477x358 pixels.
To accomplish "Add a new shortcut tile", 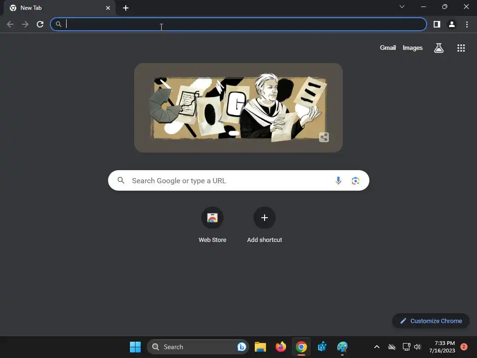I will (265, 225).
